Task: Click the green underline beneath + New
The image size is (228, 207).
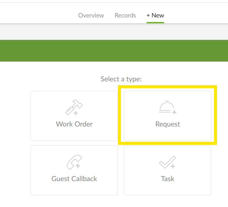Action: coord(155,22)
